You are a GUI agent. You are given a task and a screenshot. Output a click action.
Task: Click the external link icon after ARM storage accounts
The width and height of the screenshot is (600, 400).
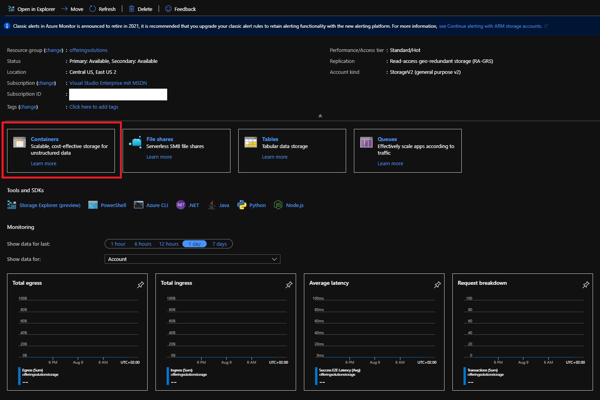[546, 26]
